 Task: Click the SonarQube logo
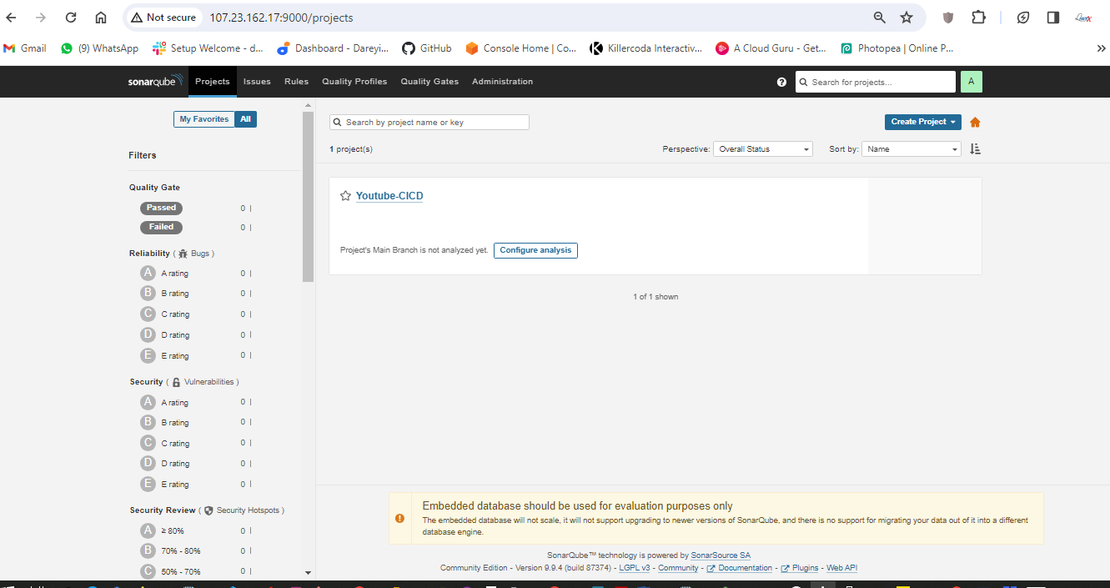coord(151,82)
